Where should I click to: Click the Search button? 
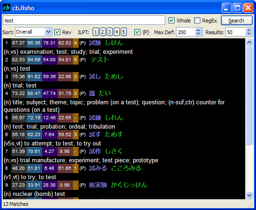point(236,21)
